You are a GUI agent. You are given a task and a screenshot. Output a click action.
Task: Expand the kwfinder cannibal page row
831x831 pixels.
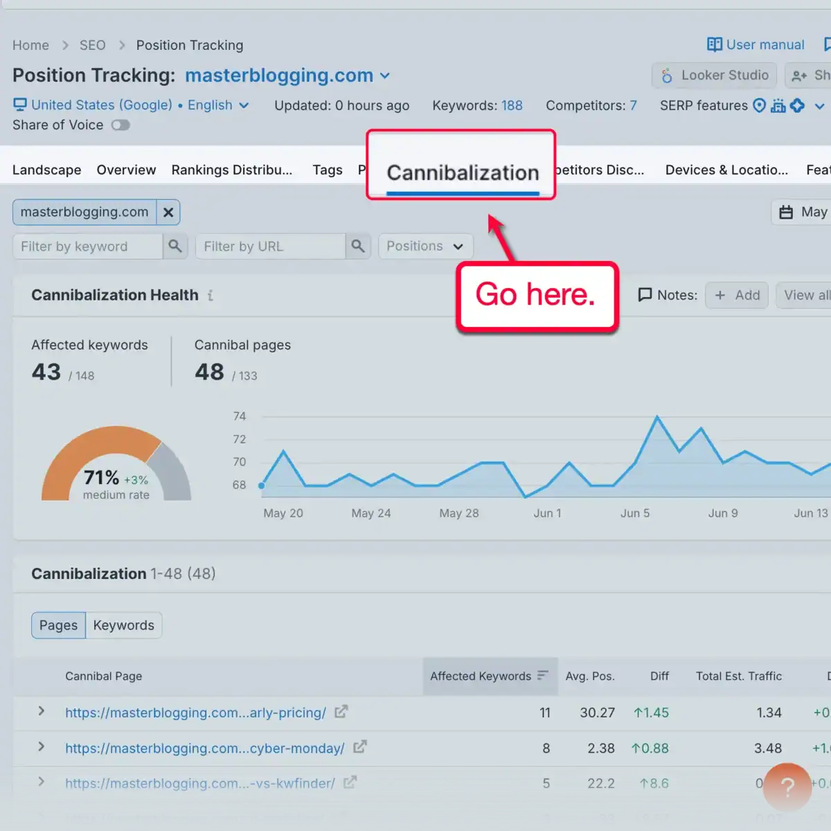click(x=41, y=783)
